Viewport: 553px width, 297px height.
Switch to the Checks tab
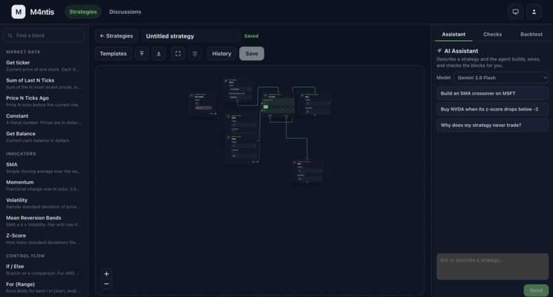[493, 34]
